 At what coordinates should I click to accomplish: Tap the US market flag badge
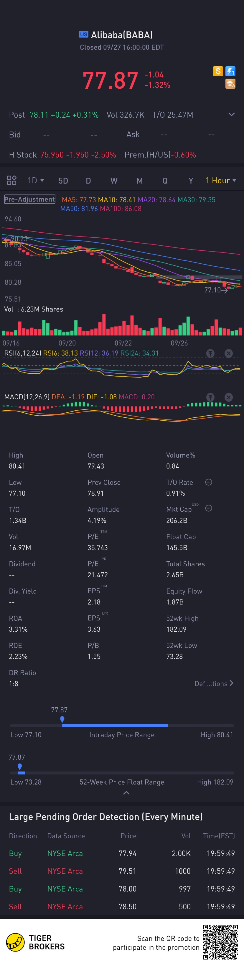(84, 35)
